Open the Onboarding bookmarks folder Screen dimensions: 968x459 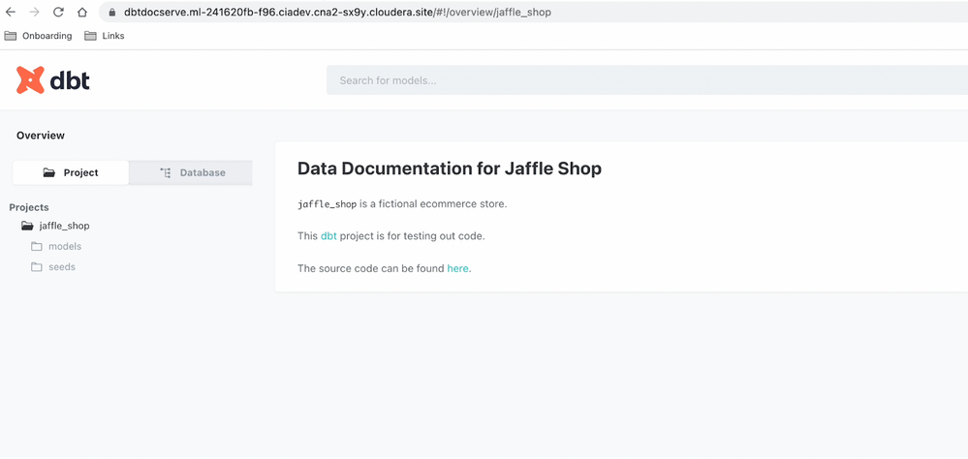(x=39, y=36)
